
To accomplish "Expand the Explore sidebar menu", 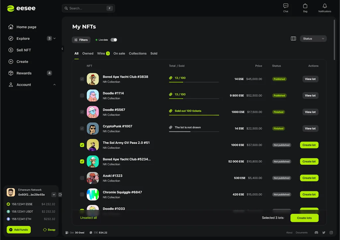I will point(54,39).
